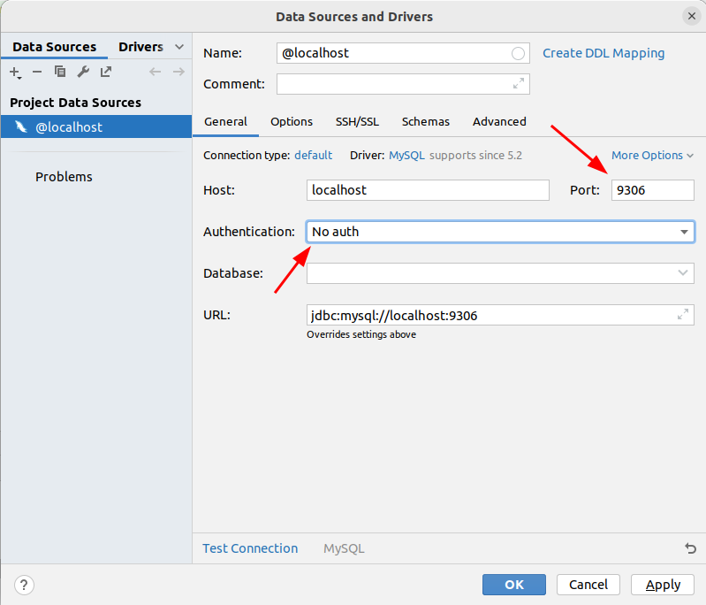Switch to the SSH/SSL tab
Image resolution: width=706 pixels, height=605 pixels.
click(x=357, y=122)
